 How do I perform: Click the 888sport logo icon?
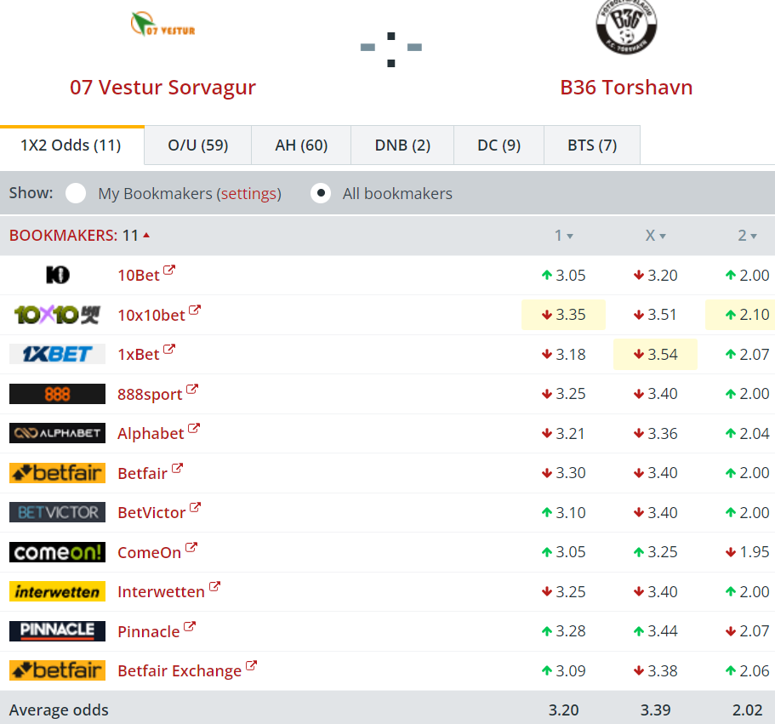(x=57, y=394)
